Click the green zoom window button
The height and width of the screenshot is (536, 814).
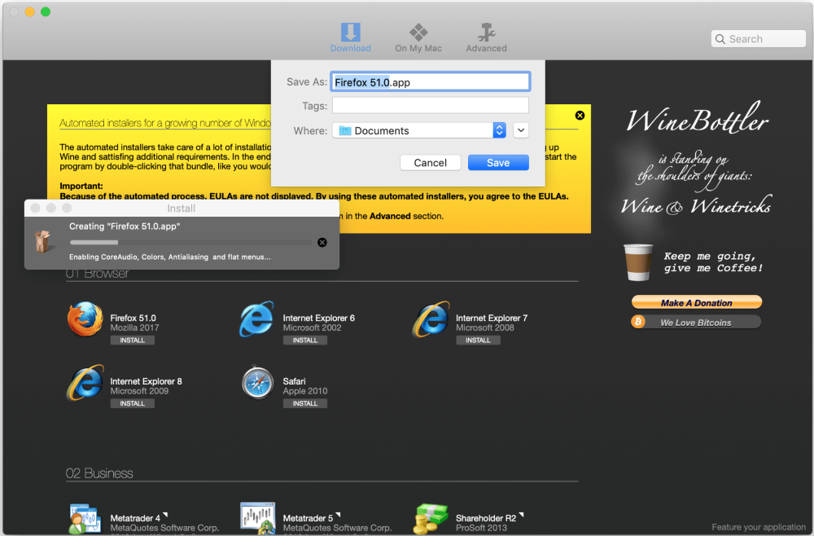click(46, 11)
